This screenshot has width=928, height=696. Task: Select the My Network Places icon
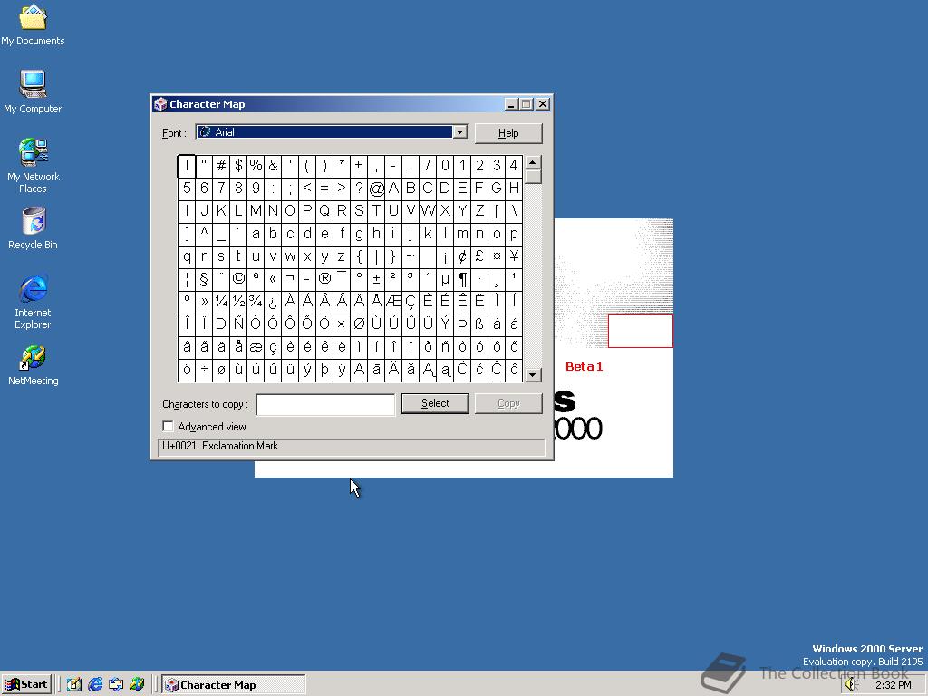pyautogui.click(x=34, y=165)
